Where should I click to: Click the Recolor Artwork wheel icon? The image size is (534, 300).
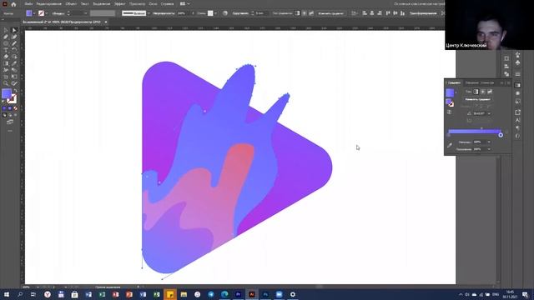click(x=225, y=13)
